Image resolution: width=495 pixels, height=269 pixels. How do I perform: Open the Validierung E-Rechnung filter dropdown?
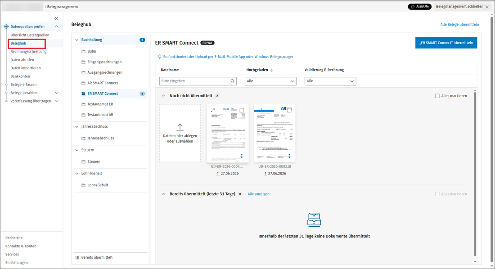pos(330,81)
